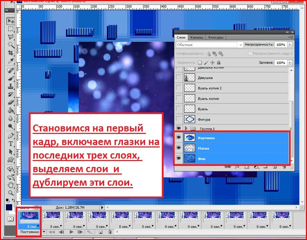Click the lock position icon in layers panel
307x240 pixels.
[212, 63]
